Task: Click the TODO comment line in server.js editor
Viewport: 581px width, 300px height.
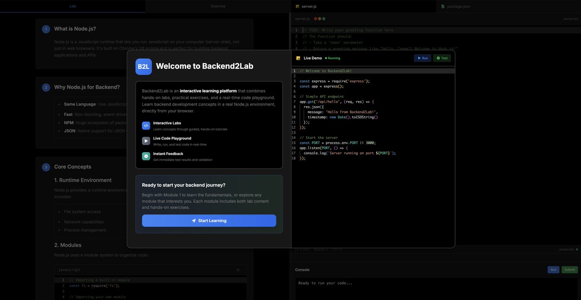Action: coord(348,30)
